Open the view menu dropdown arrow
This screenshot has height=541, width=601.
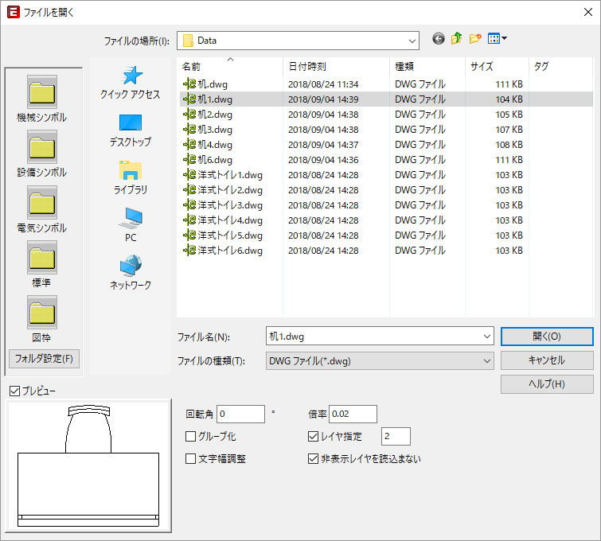point(504,39)
